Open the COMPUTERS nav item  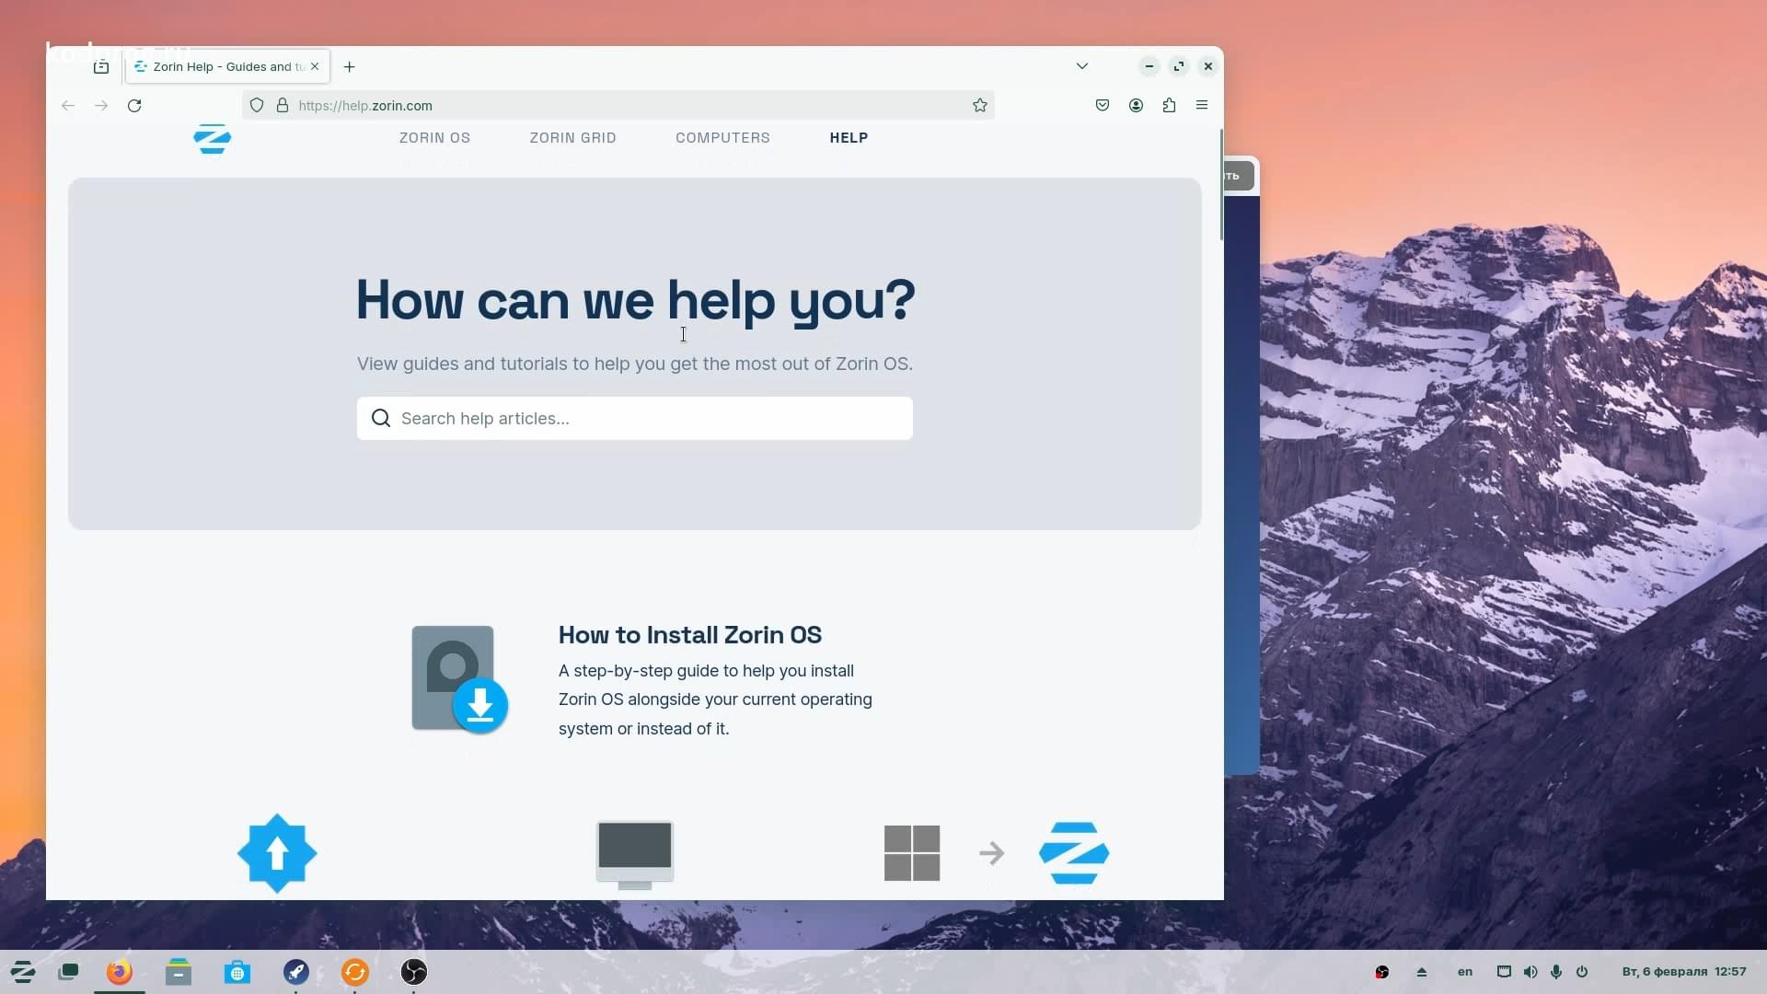coord(722,138)
